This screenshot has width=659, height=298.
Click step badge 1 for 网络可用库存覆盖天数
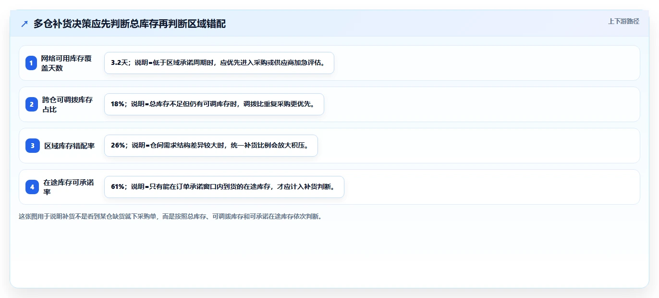[x=31, y=63]
